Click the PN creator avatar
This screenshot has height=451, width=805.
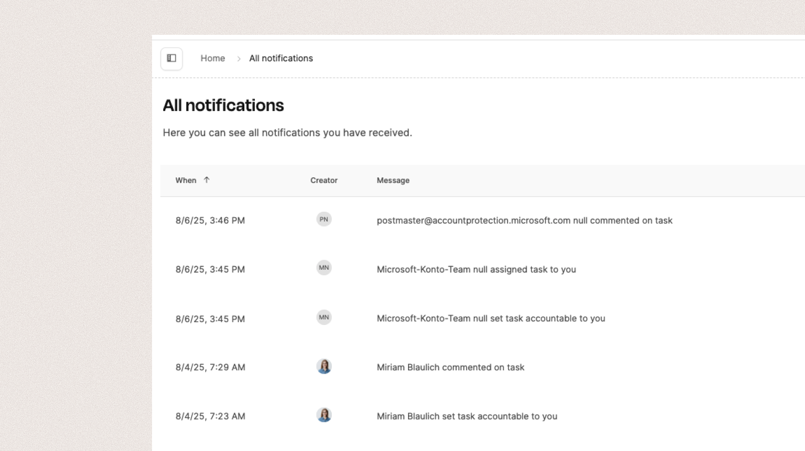tap(324, 219)
